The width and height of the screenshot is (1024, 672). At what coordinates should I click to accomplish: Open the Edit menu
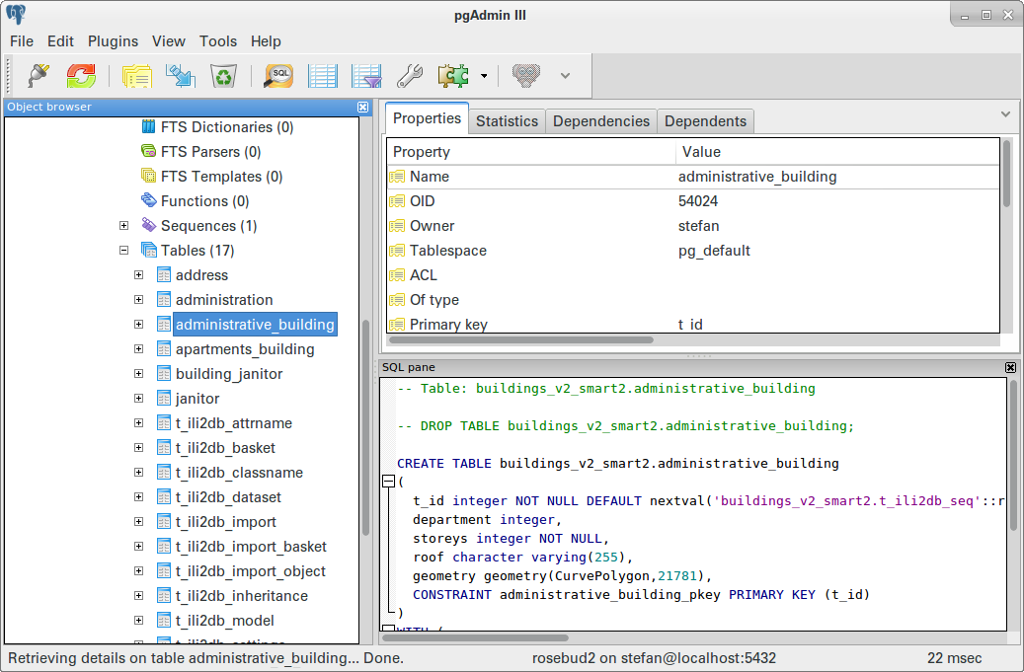click(x=60, y=41)
